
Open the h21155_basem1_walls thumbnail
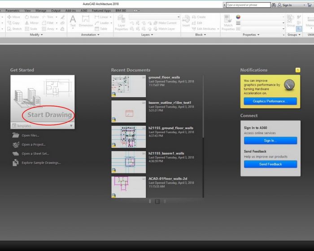click(x=129, y=162)
